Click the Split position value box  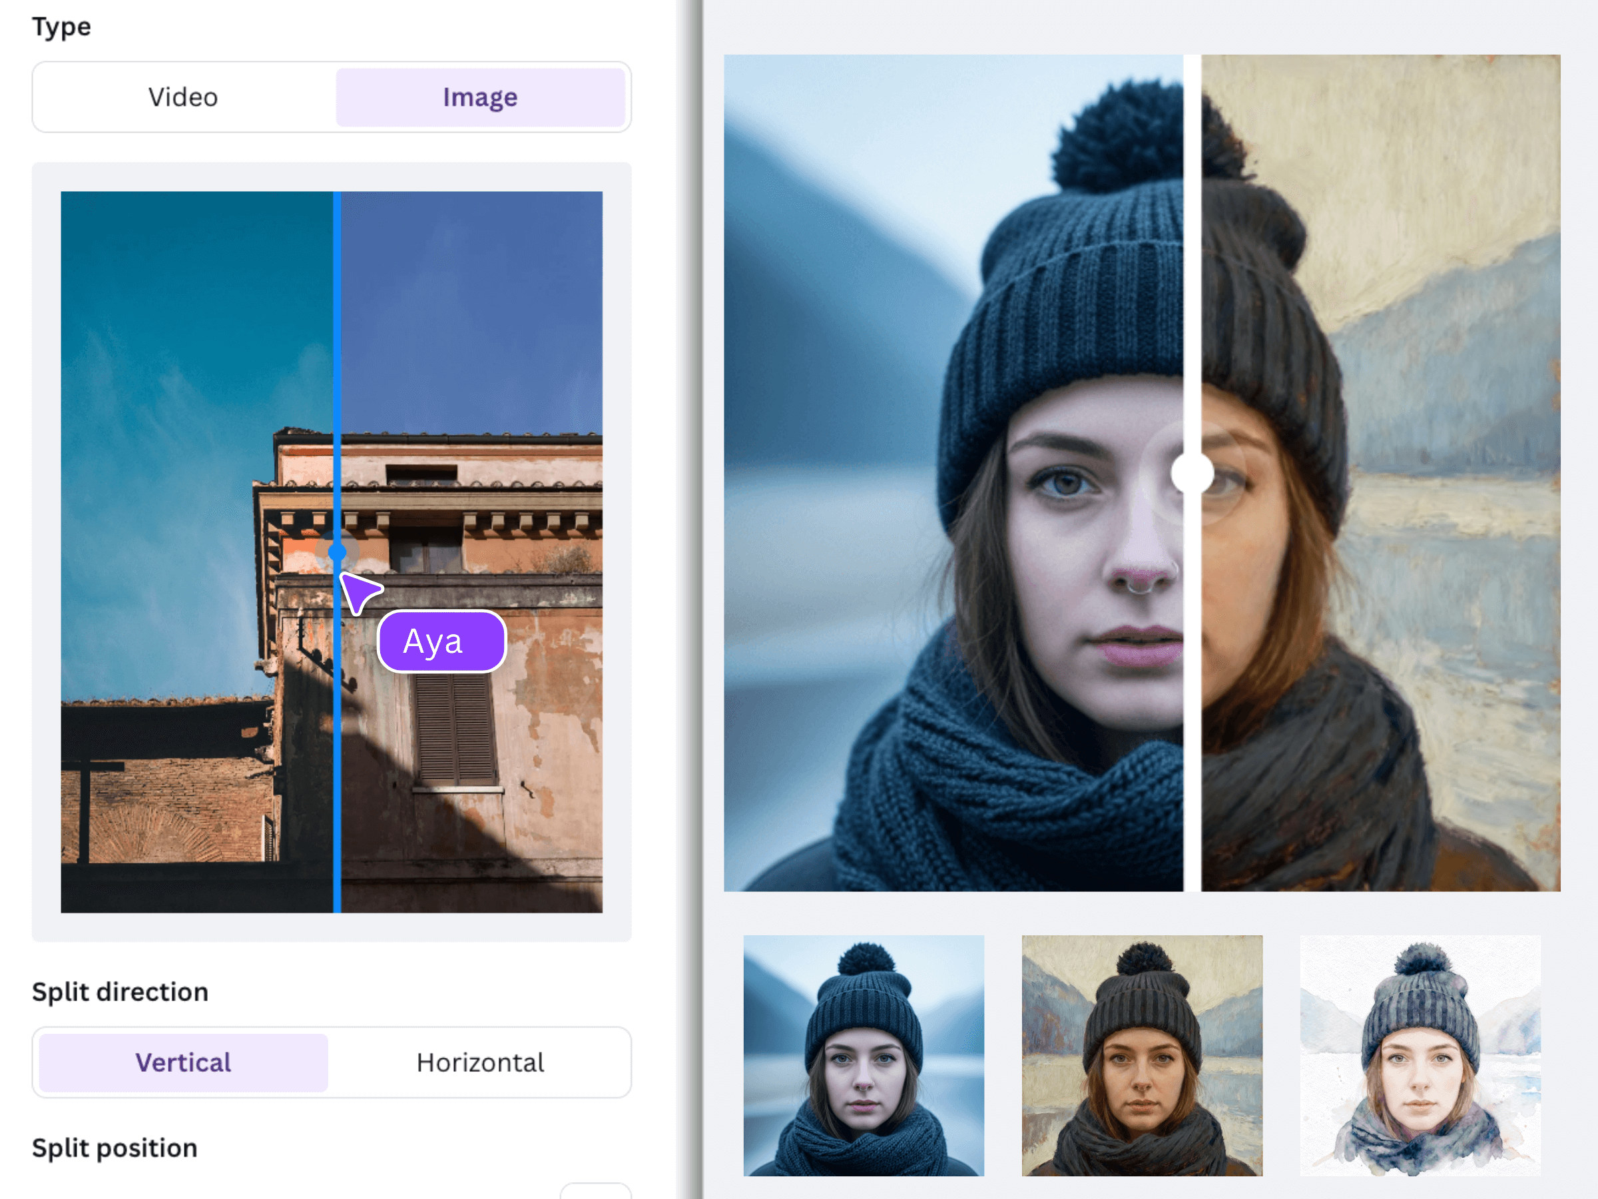click(x=595, y=1190)
